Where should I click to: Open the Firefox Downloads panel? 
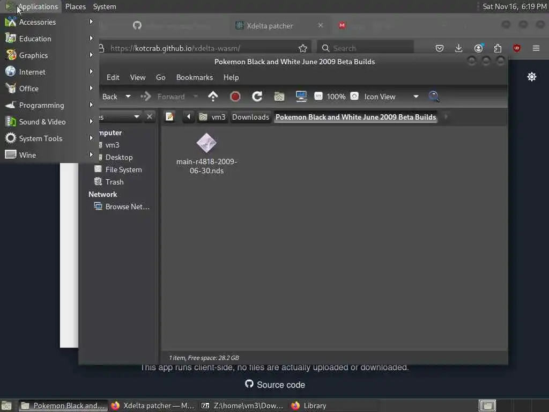pos(459,48)
